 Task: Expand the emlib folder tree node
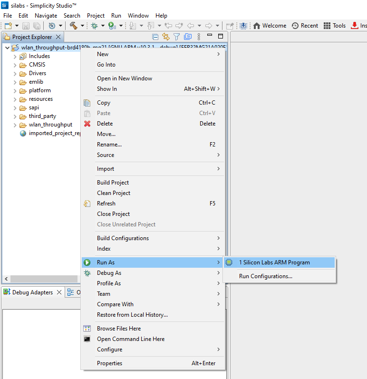pos(15,82)
